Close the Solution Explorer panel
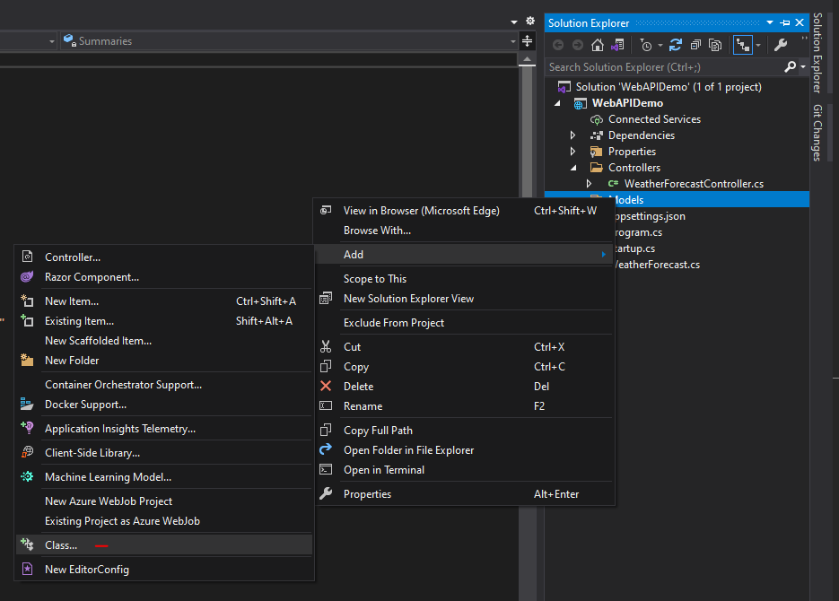 point(800,23)
